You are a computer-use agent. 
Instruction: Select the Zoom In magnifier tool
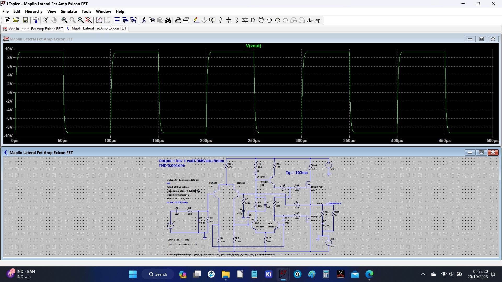coord(64,20)
